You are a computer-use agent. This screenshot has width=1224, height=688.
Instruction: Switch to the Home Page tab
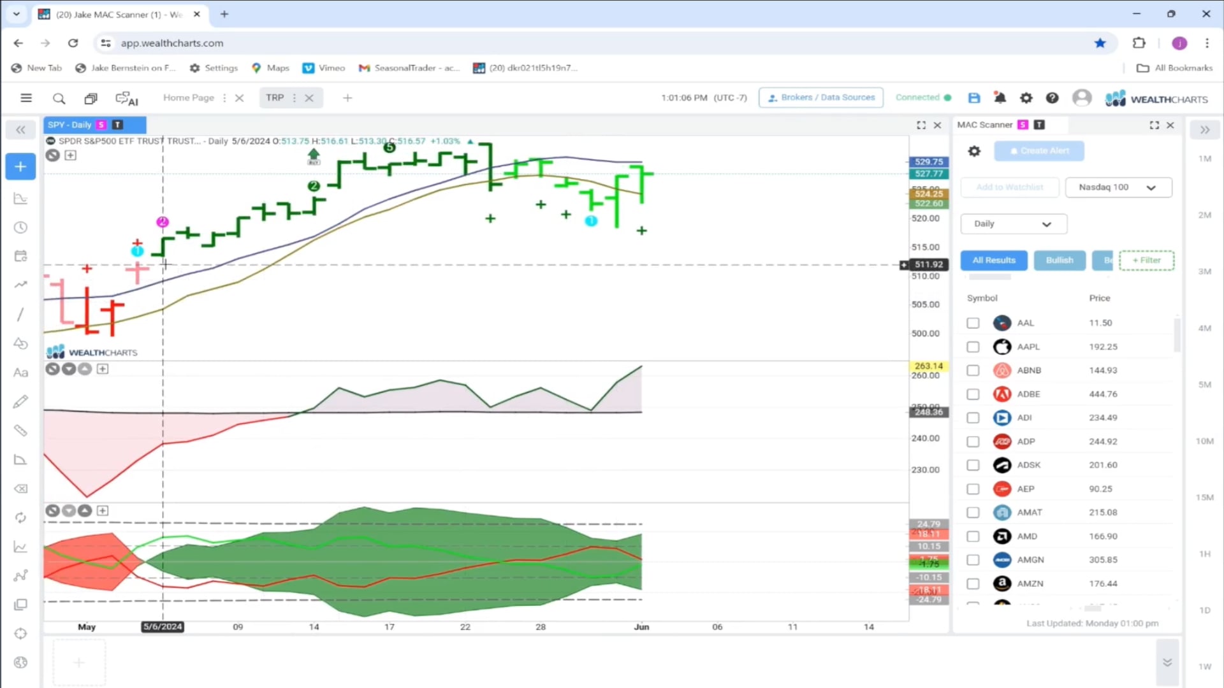[189, 98]
